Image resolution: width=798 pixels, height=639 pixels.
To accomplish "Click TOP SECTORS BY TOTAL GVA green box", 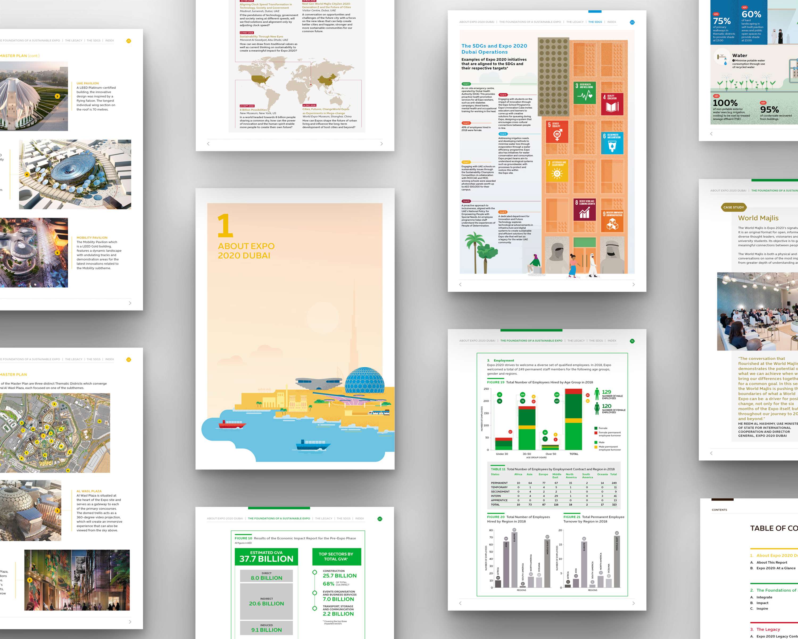I will tap(336, 556).
